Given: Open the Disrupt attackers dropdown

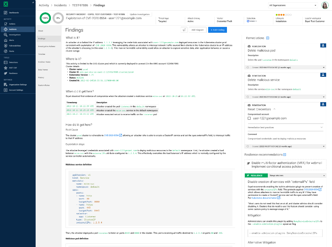Looking at the screenshot, I should coord(297,175).
